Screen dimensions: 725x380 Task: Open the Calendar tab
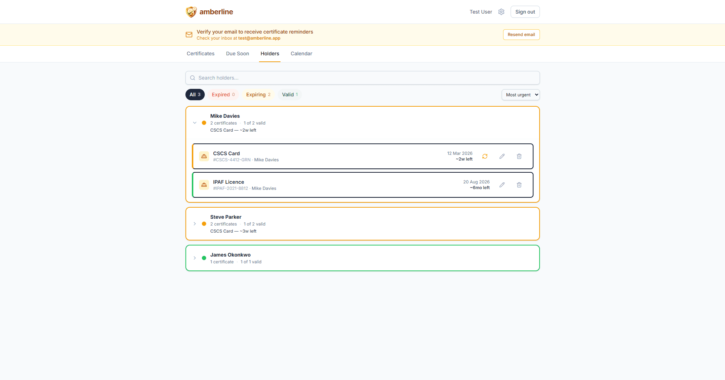tap(301, 54)
